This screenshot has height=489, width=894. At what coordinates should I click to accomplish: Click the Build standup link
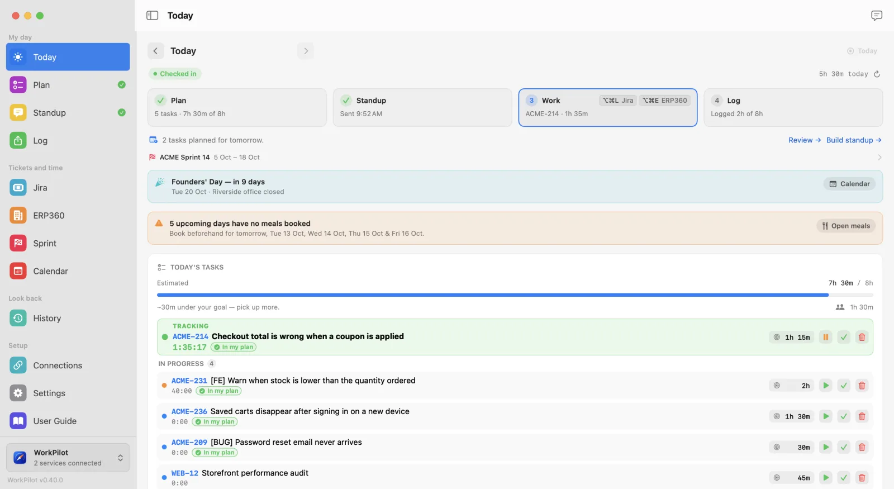(854, 140)
